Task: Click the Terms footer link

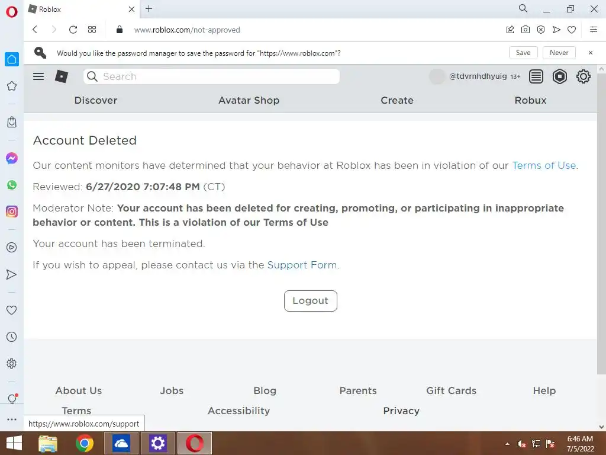Action: click(76, 411)
